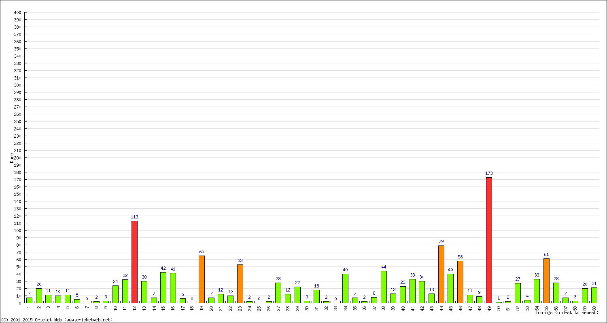Image resolution: width=607 pixels, height=323 pixels.
Task: Select the value label 65
Action: click(x=202, y=252)
